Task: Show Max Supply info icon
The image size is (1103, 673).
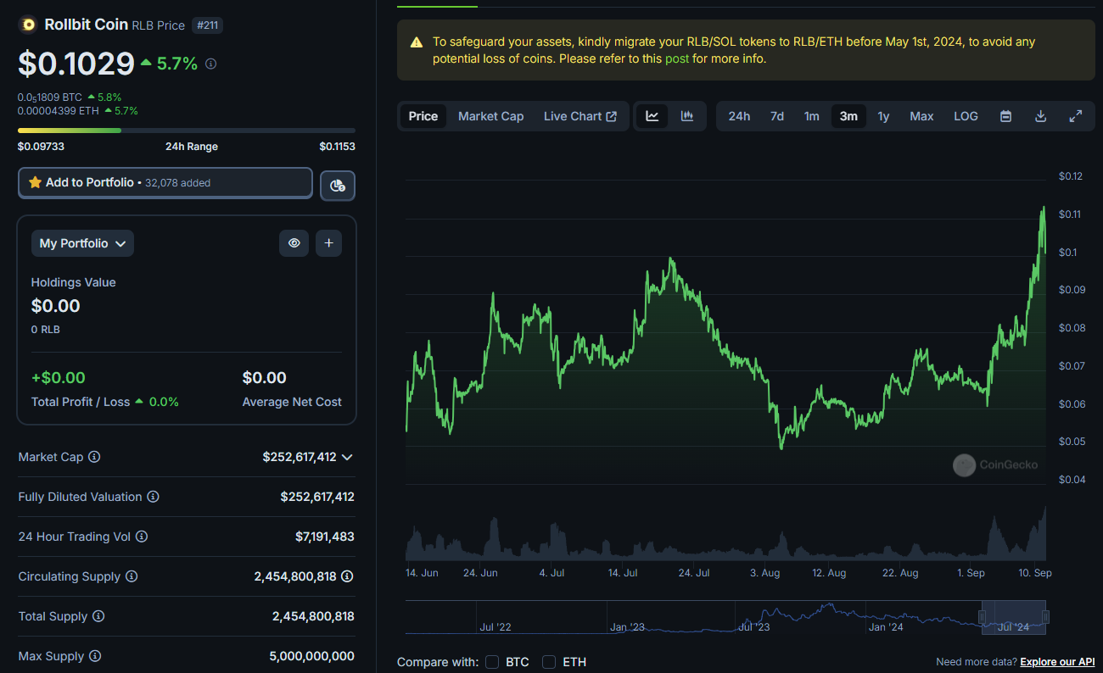Action: pos(95,656)
